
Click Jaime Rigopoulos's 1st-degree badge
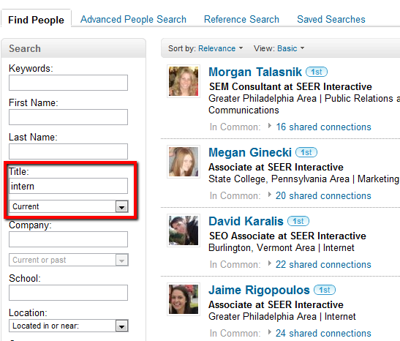click(325, 290)
